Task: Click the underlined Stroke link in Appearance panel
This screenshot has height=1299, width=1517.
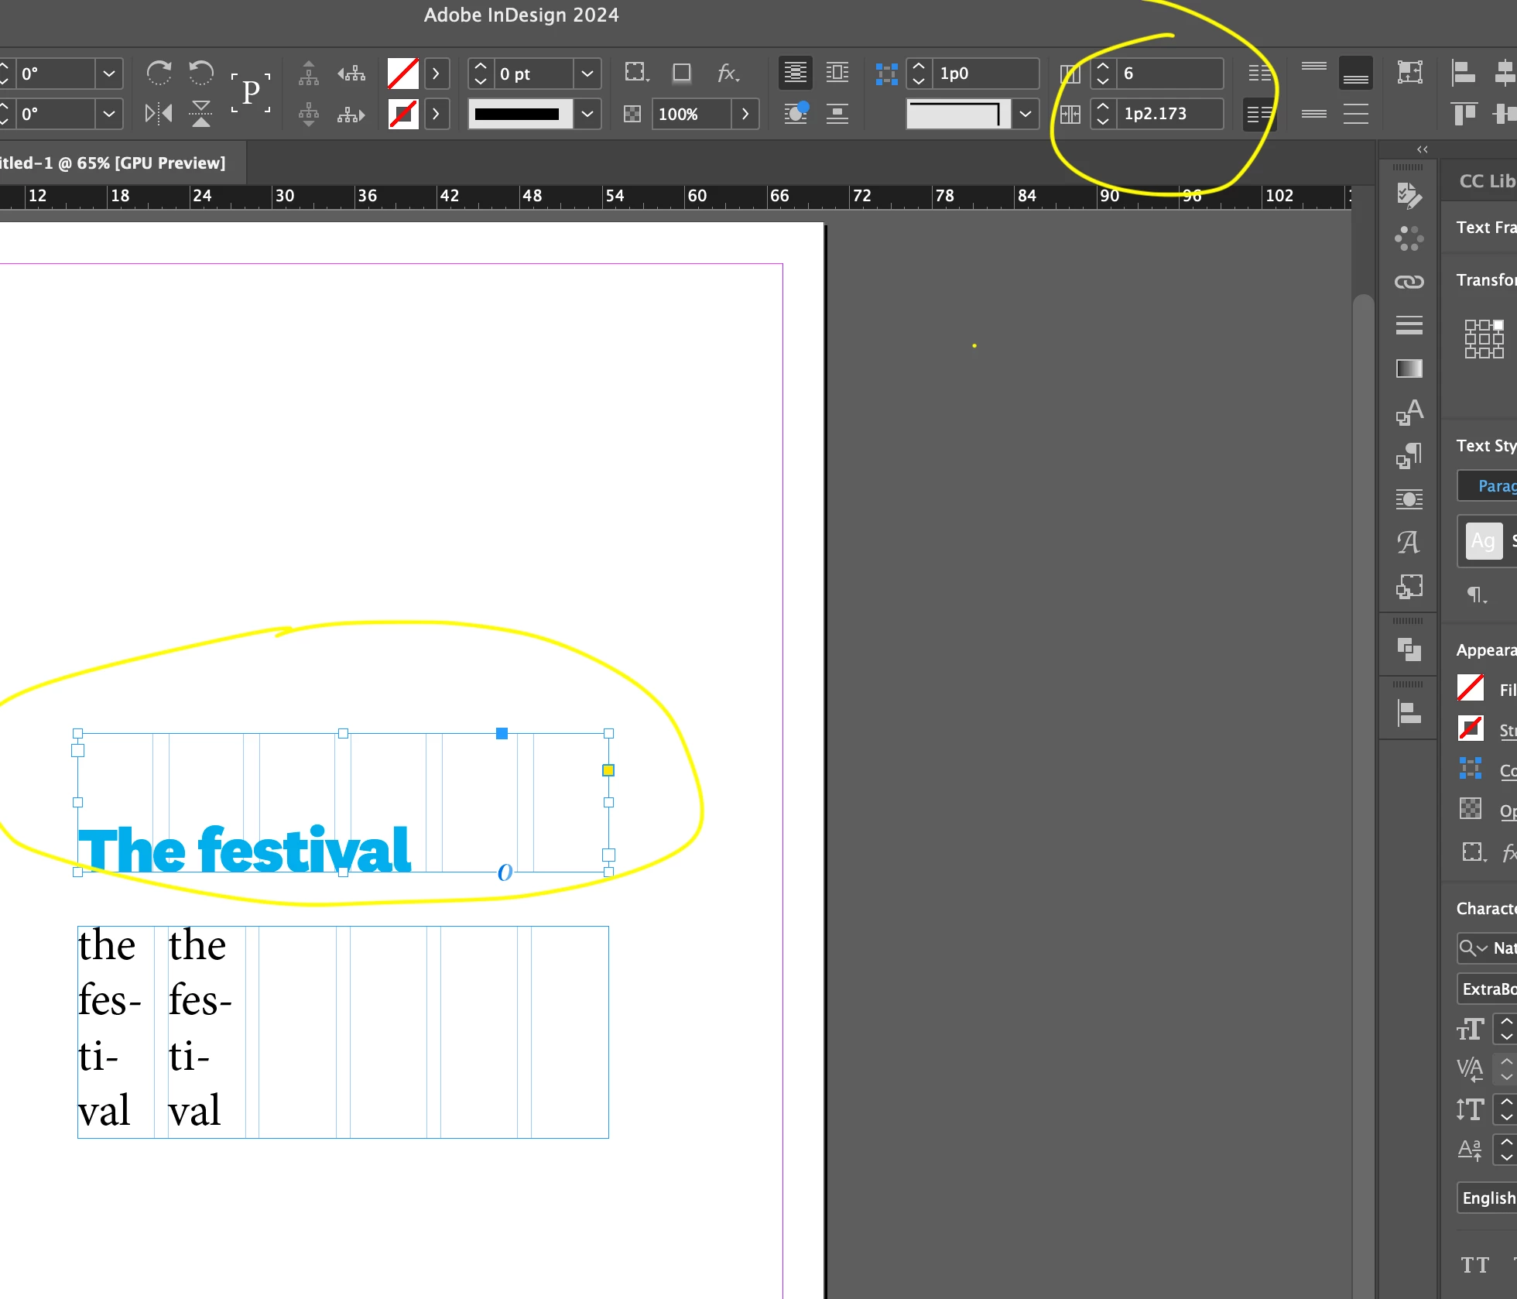Action: [1507, 730]
